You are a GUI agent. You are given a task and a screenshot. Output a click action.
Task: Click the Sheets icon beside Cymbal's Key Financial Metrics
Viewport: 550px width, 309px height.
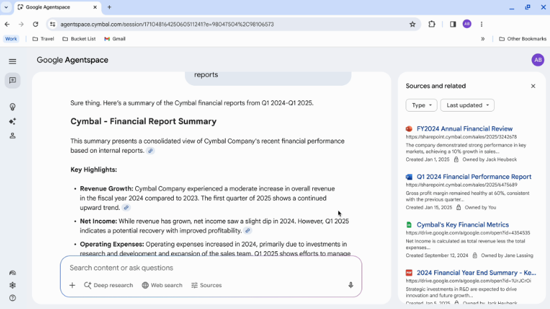click(x=409, y=225)
